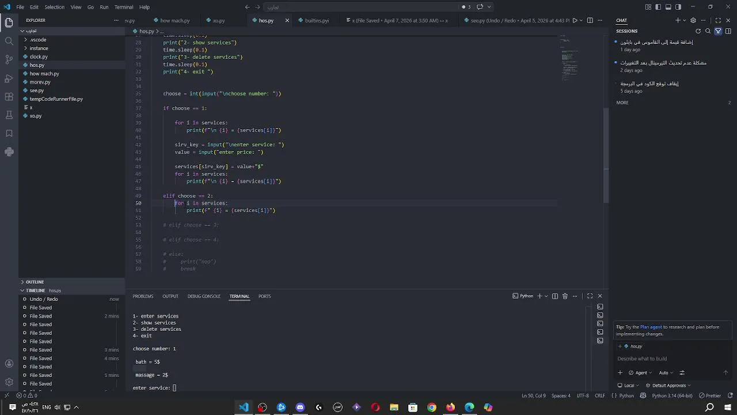The height and width of the screenshot is (415, 737).
Task: Select the first terminal instance in the list
Action: click(600, 307)
